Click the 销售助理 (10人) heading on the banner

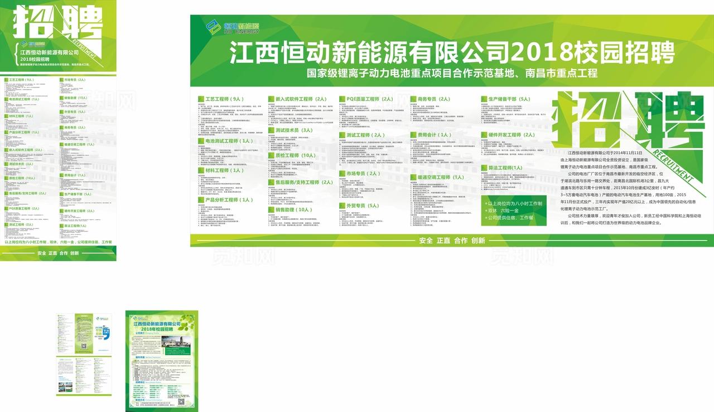[294, 210]
